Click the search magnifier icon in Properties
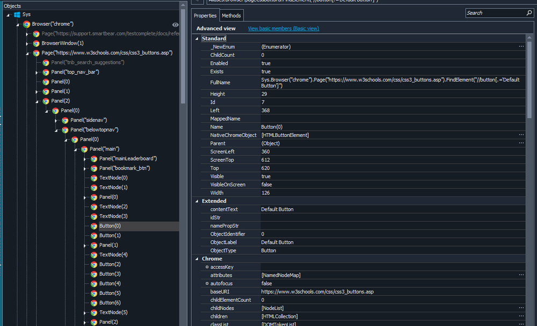 pyautogui.click(x=529, y=13)
